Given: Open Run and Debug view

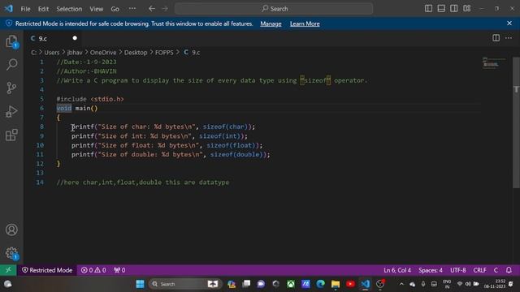Looking at the screenshot, I should pos(11,111).
